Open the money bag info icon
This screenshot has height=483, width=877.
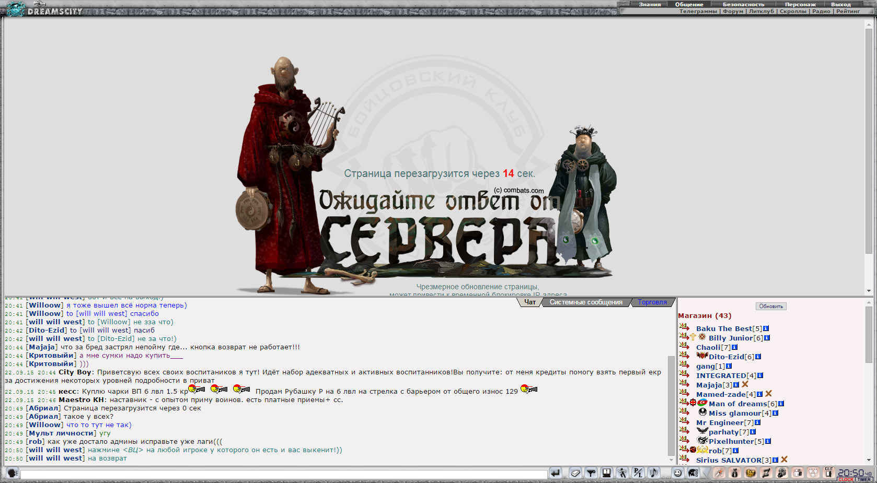tap(735, 473)
